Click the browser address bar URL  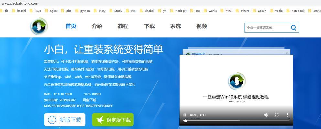click(x=20, y=3)
